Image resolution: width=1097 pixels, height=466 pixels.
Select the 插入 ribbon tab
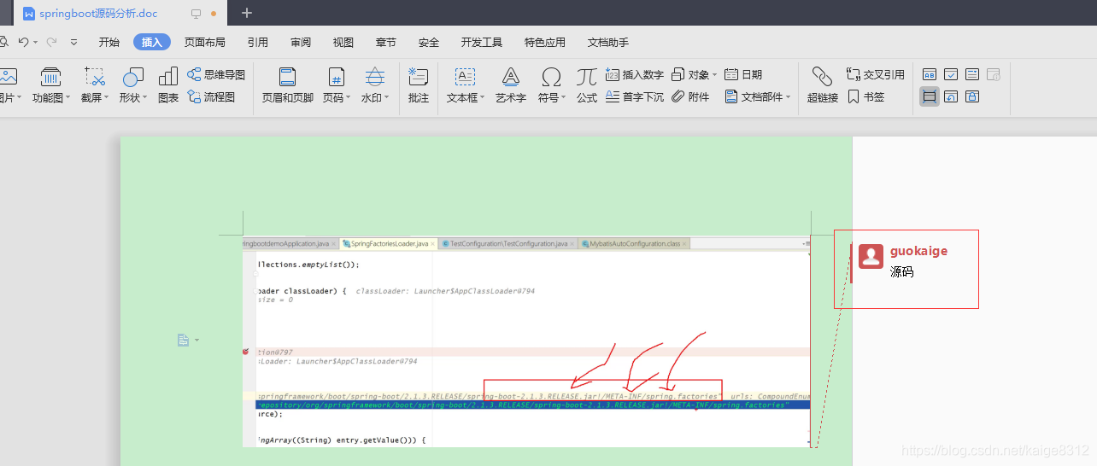[x=152, y=42]
